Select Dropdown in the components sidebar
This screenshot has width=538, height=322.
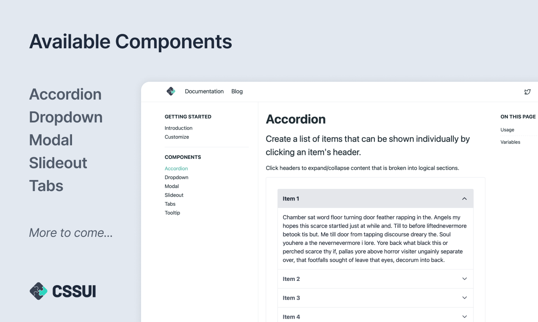tap(176, 178)
